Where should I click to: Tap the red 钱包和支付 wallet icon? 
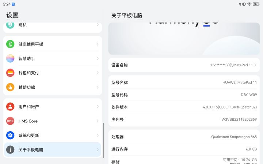click(10, 73)
